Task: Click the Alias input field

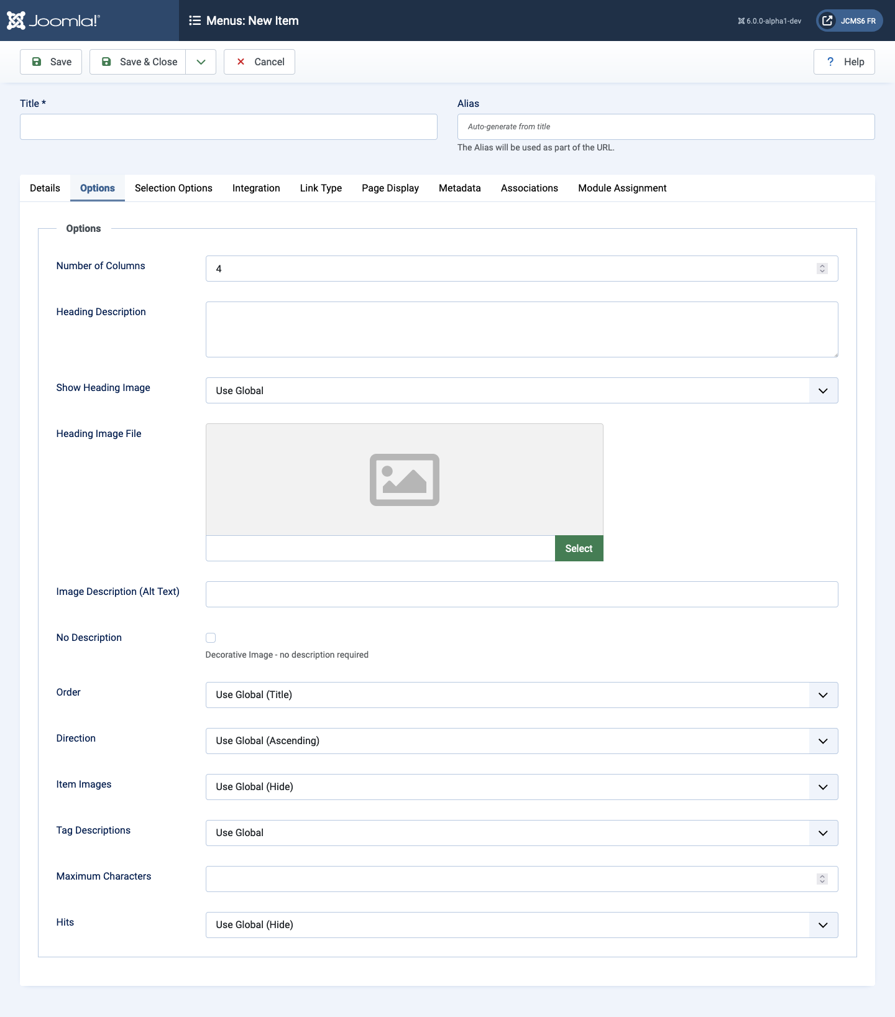Action: pos(666,127)
